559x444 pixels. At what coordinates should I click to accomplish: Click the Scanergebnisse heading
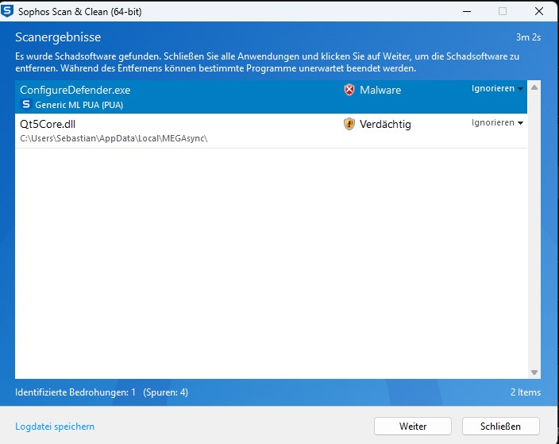tap(58, 37)
